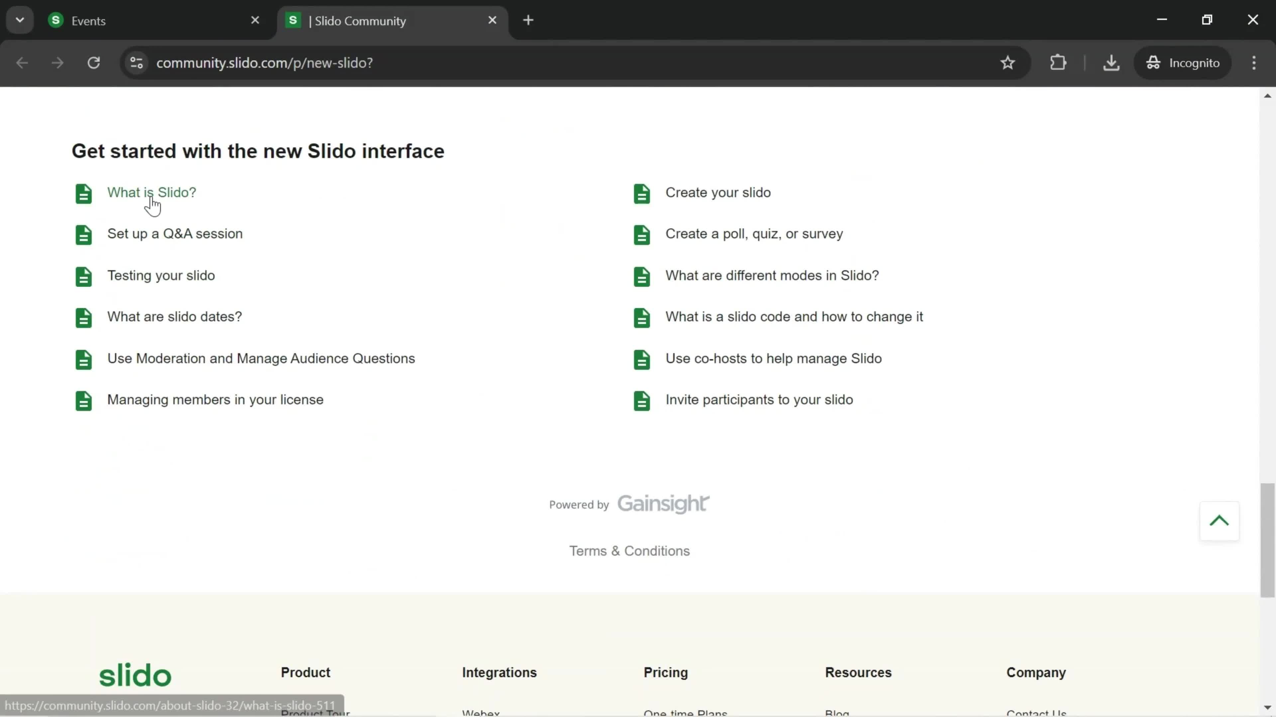Click the Integrations footer heading
This screenshot has width=1276, height=717.
click(499, 673)
